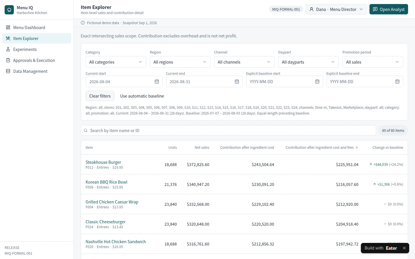
Task: Click the MIQ-FORMAL-001 badge in the header
Action: [x=286, y=9]
